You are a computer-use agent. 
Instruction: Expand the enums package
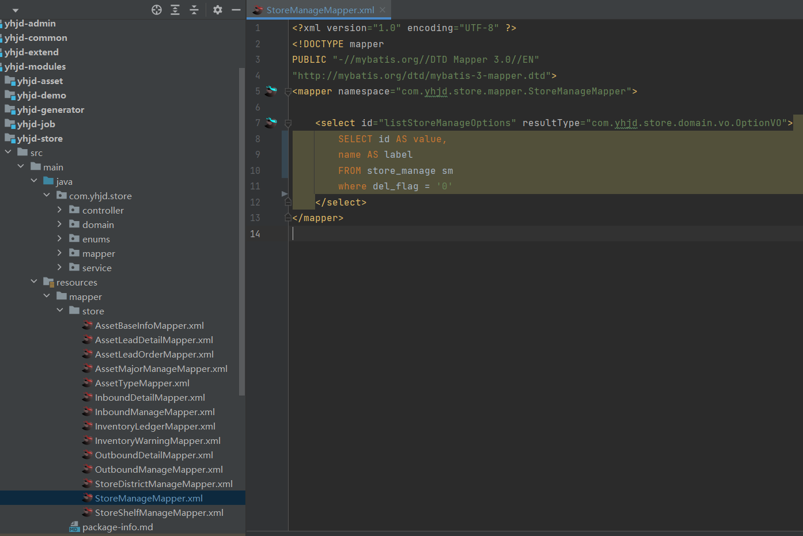[x=59, y=238]
